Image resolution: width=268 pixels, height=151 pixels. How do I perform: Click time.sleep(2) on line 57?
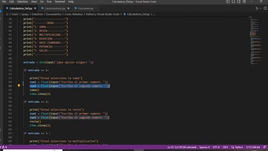pos(40,94)
